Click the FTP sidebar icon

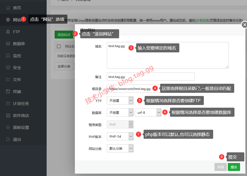(8, 32)
